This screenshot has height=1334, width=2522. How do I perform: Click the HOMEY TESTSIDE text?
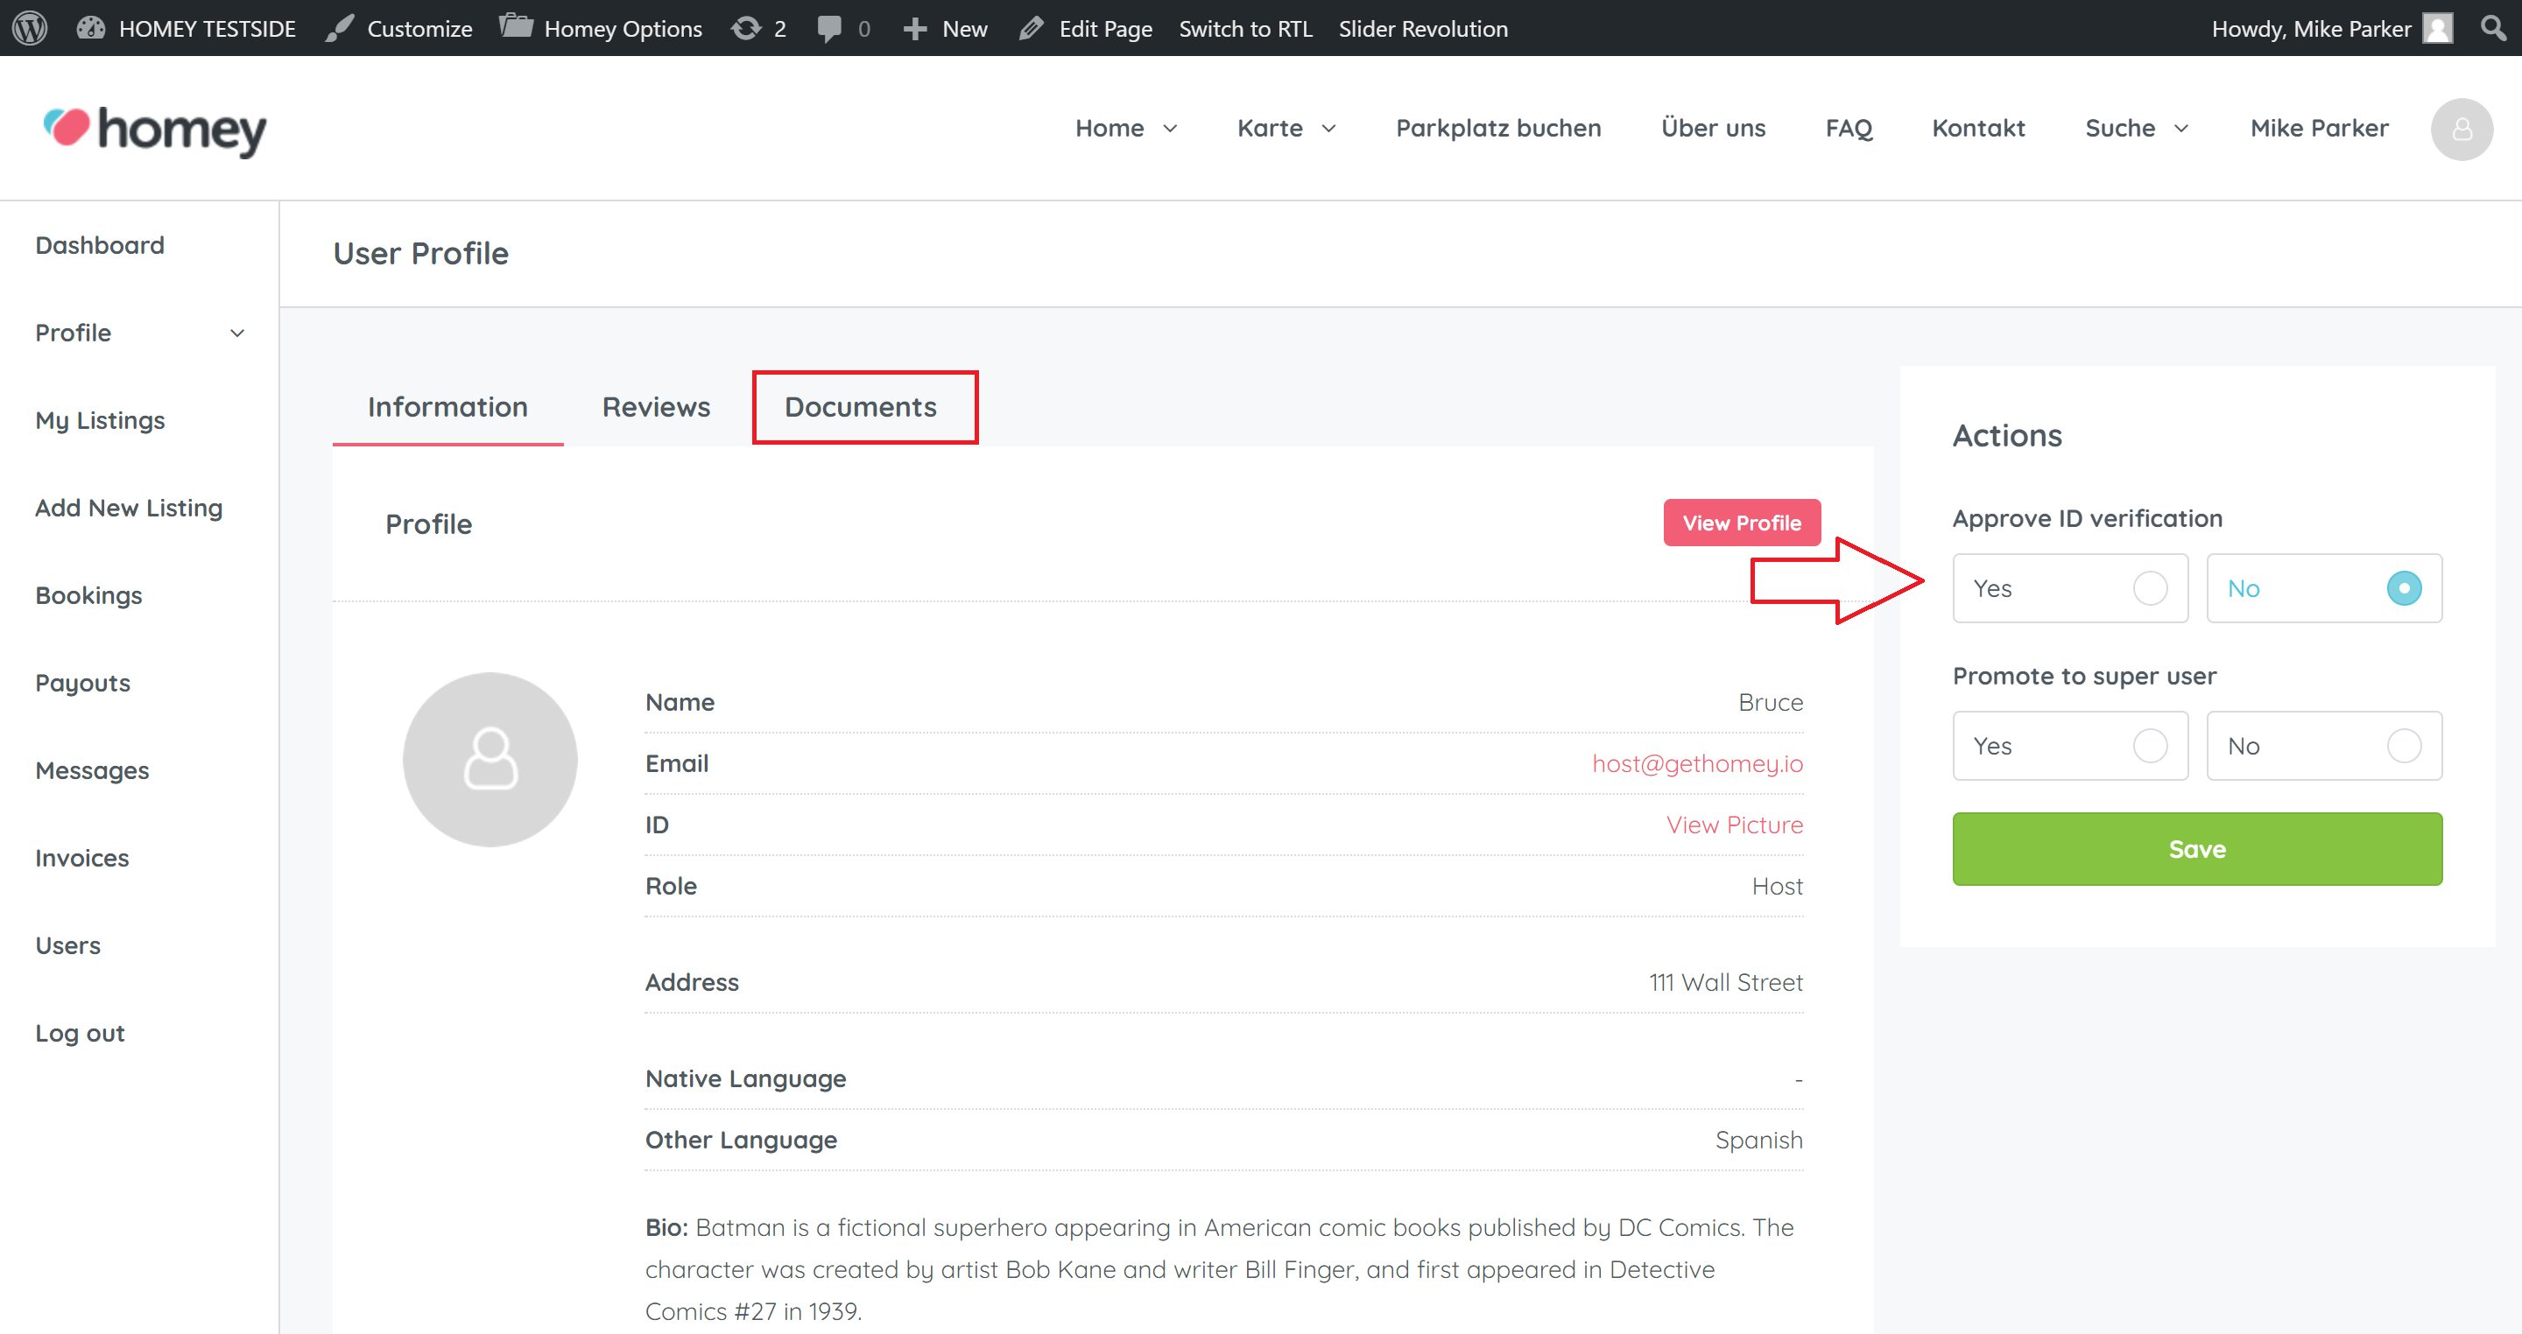point(208,28)
